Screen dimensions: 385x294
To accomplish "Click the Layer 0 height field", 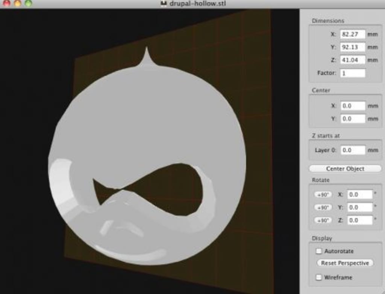I will pos(353,149).
